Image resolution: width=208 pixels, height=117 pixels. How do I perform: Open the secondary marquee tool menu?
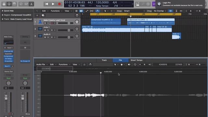tap(112, 11)
